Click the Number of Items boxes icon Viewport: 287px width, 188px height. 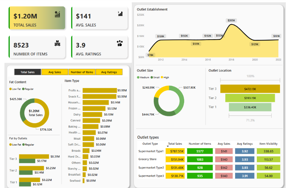pos(58,43)
